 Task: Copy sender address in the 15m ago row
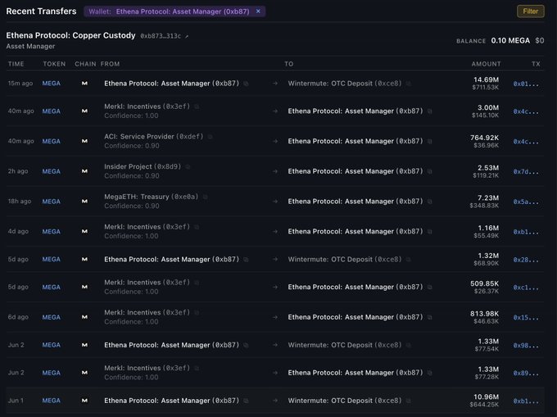[246, 84]
